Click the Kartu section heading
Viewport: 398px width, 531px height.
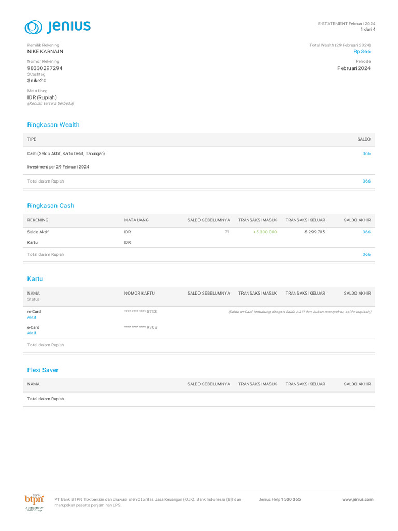point(35,279)
